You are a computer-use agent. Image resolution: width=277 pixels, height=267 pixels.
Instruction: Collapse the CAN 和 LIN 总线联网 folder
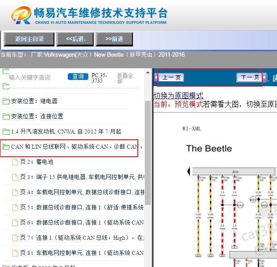click(x=77, y=146)
